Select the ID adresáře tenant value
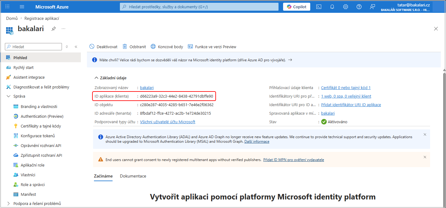The height and width of the screenshot is (208, 446). click(x=175, y=113)
